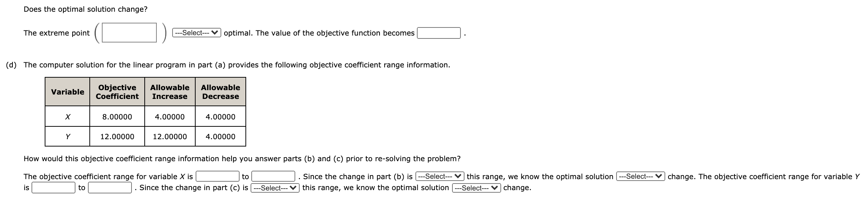
Task: Open the ---Select--- dropdown after extreme point
Action: pyautogui.click(x=196, y=33)
